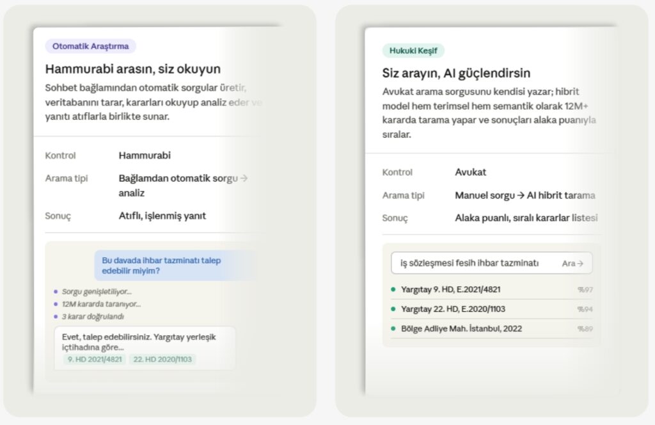Screen dimensions: 655x425
Task: Open Yargıtay 9. HD, E.2021/4821 result
Action: click(491, 289)
